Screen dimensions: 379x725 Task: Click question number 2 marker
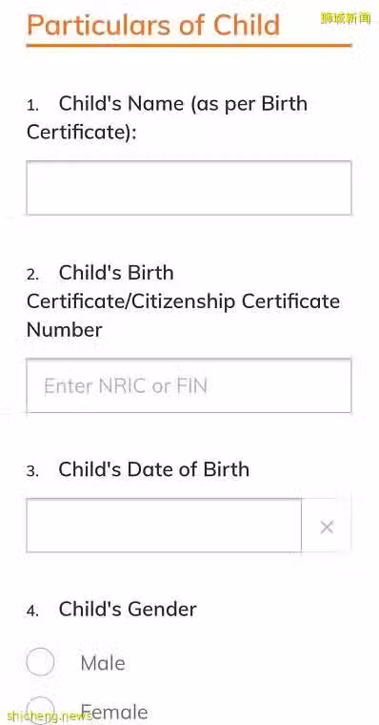pos(32,275)
